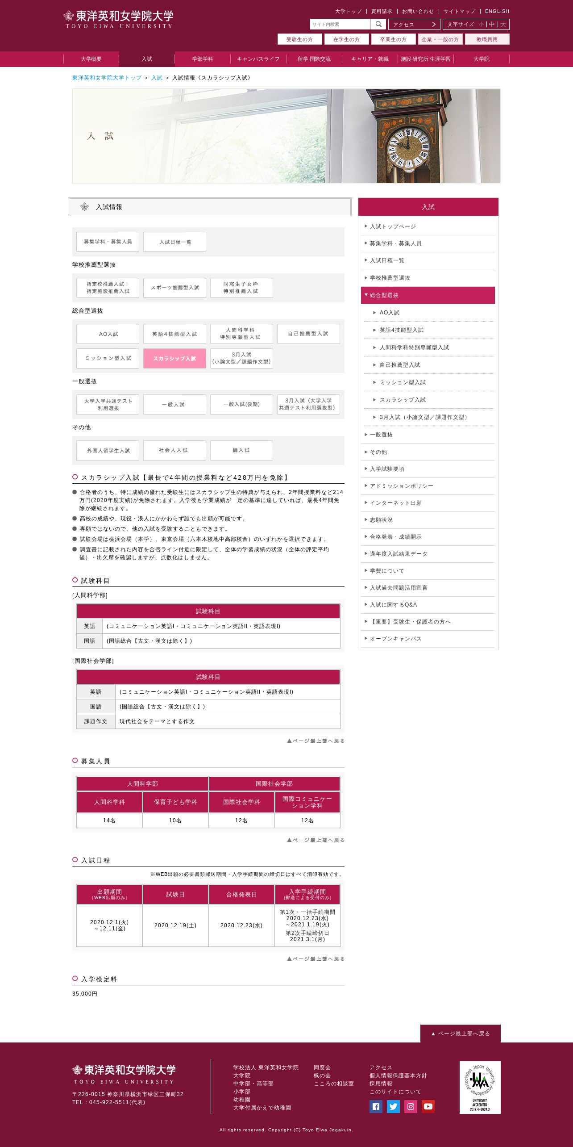Open 募集学科・募集人員 in the sidebar
Viewport: 573px width, 1147px height.
(428, 243)
